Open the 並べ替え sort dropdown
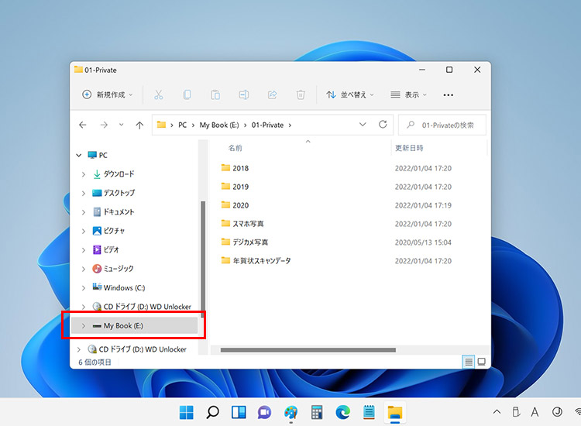The width and height of the screenshot is (581, 426). tap(350, 94)
